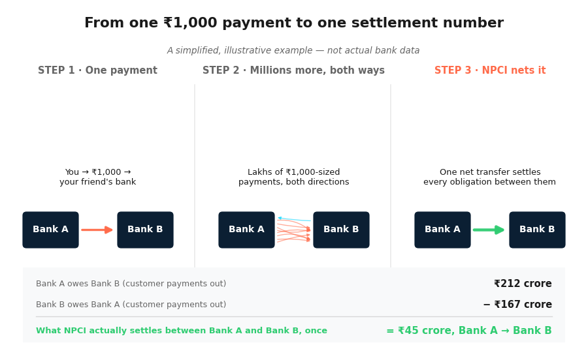588x362 pixels.
Task: Click the STEP 2 · Millions more heading
Action: 293,70
